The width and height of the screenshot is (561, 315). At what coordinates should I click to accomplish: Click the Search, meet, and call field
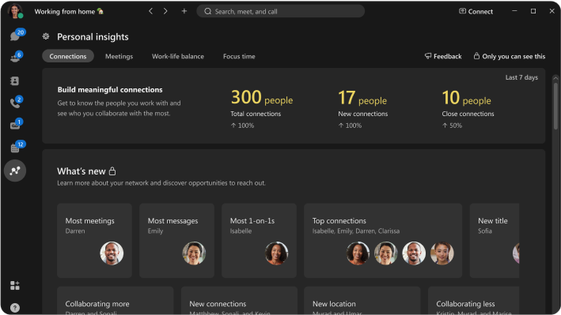click(280, 11)
